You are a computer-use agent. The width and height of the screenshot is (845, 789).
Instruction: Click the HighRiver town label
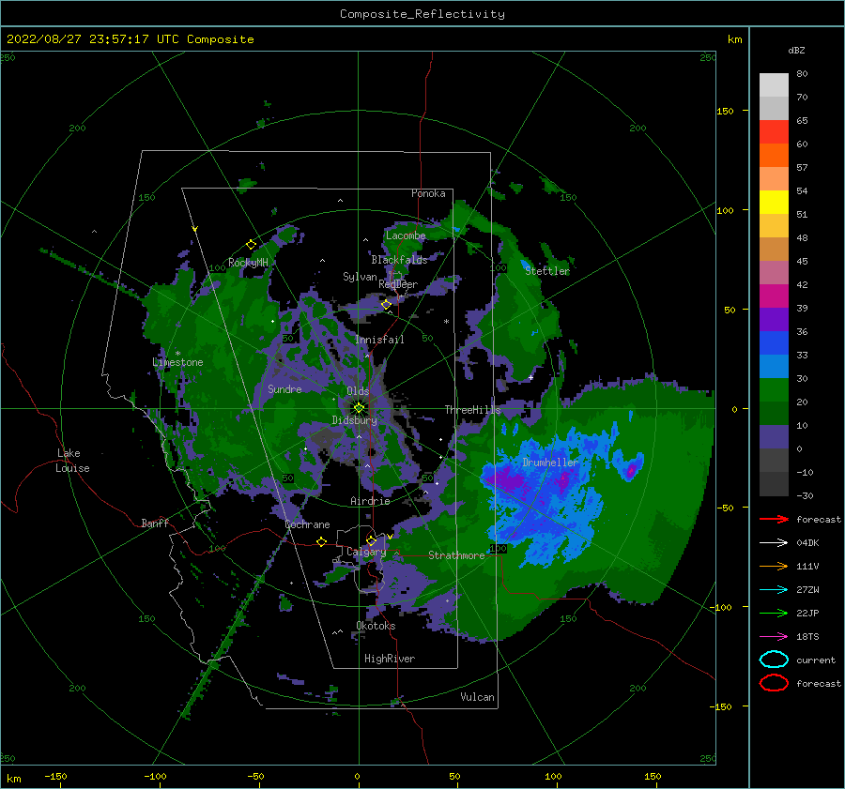390,659
